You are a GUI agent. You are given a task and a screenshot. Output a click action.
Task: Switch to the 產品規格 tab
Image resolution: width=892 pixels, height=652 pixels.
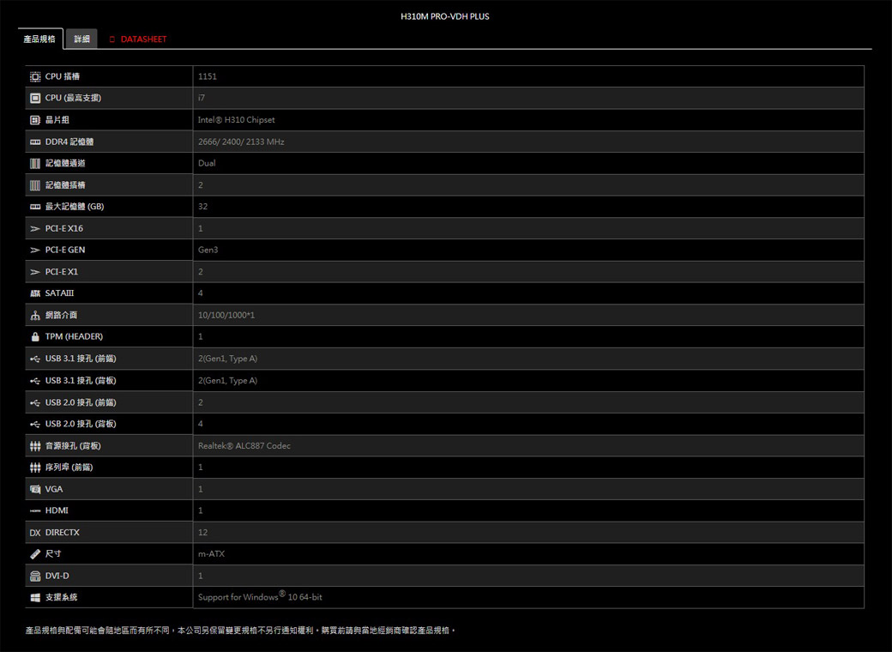pyautogui.click(x=39, y=39)
